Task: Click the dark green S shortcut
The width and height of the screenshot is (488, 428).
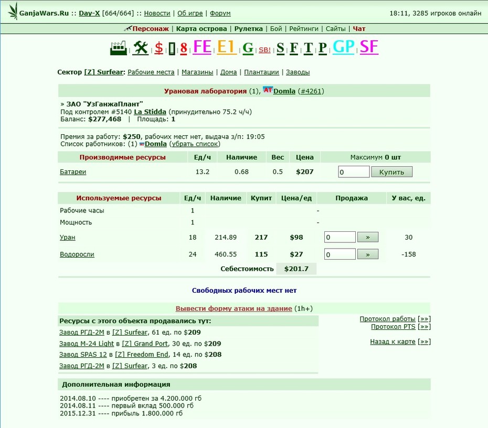Action: point(280,49)
